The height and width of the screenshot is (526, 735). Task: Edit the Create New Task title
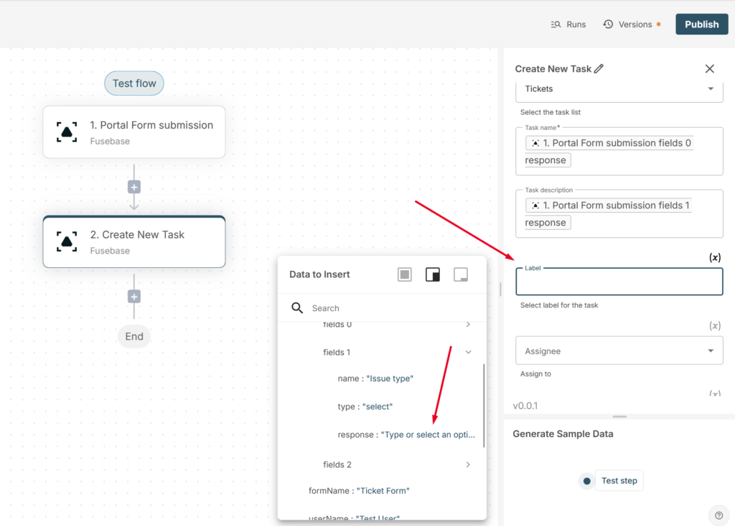[x=599, y=68]
